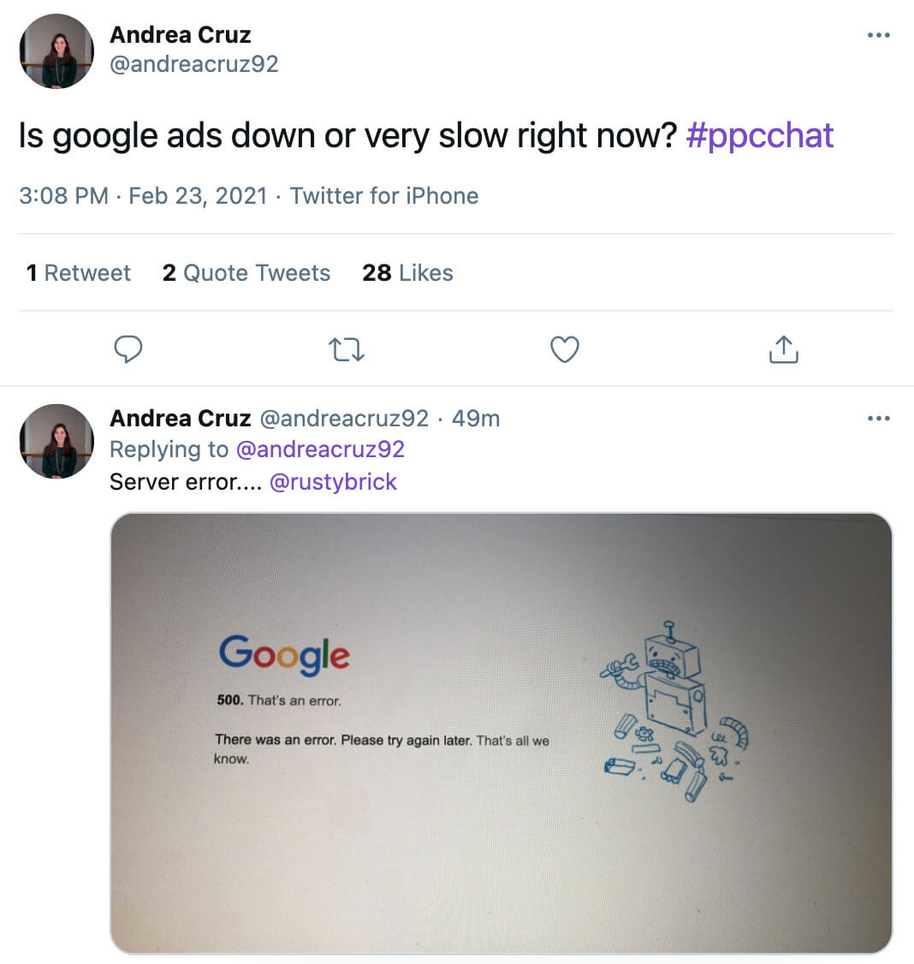Open more options on main tweet
The image size is (914, 964).
coord(878,35)
